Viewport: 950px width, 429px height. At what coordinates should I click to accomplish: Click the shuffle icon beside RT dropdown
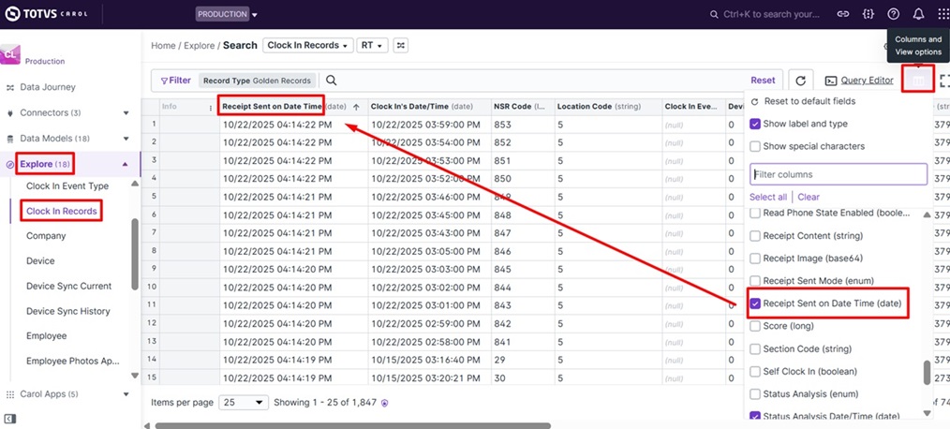tap(400, 46)
